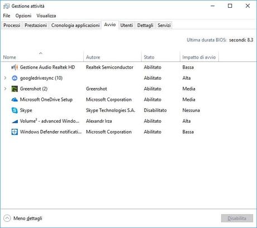Viewport: 257px width, 228px height.
Task: Select the Gestione Audio Realtek HD row name
Action: (x=47, y=67)
